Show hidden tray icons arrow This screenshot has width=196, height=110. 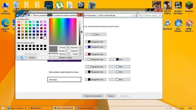(x=167, y=108)
